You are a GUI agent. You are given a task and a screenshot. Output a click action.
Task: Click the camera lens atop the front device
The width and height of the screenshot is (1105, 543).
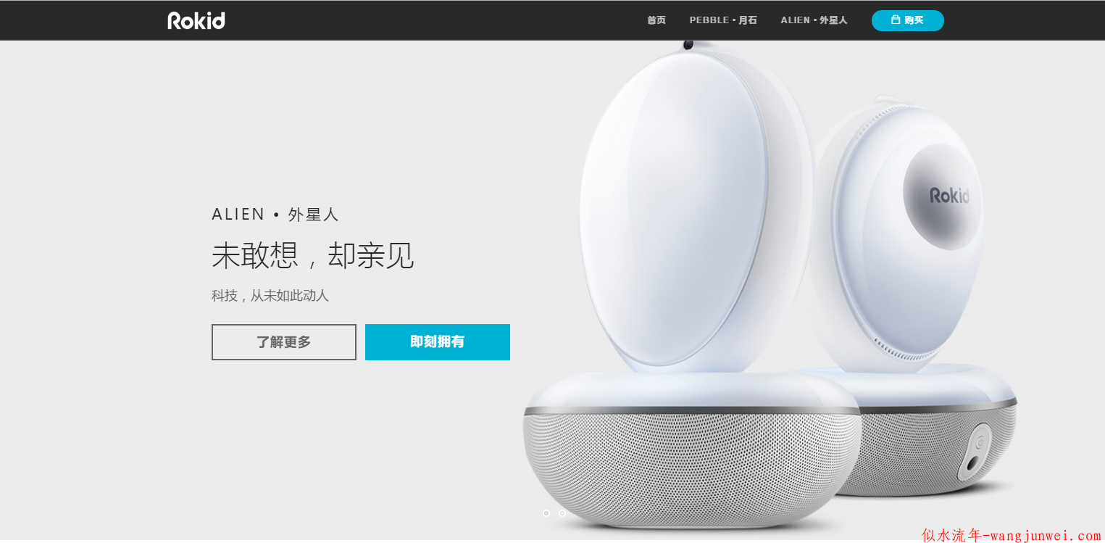[x=688, y=45]
